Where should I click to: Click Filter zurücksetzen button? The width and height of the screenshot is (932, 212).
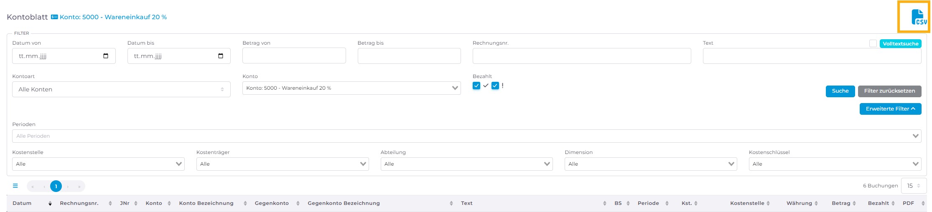tap(889, 91)
